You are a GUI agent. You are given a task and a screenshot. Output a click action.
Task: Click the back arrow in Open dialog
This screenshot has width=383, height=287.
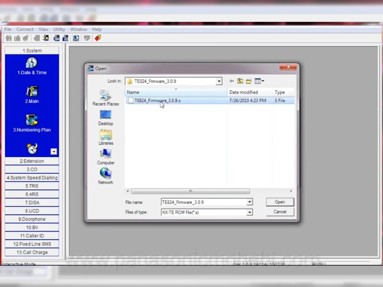pos(231,81)
